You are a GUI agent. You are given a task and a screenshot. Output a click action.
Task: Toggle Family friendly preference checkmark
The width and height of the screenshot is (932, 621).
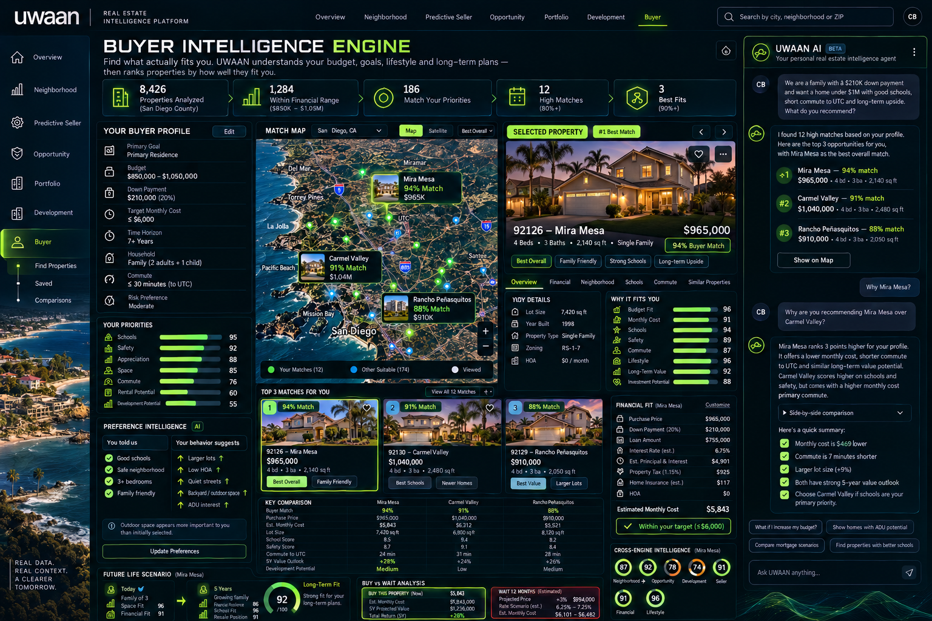109,494
